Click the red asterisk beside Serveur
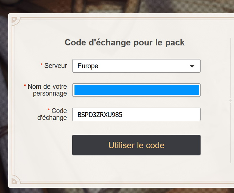The width and height of the screenshot is (234, 193). coord(42,65)
